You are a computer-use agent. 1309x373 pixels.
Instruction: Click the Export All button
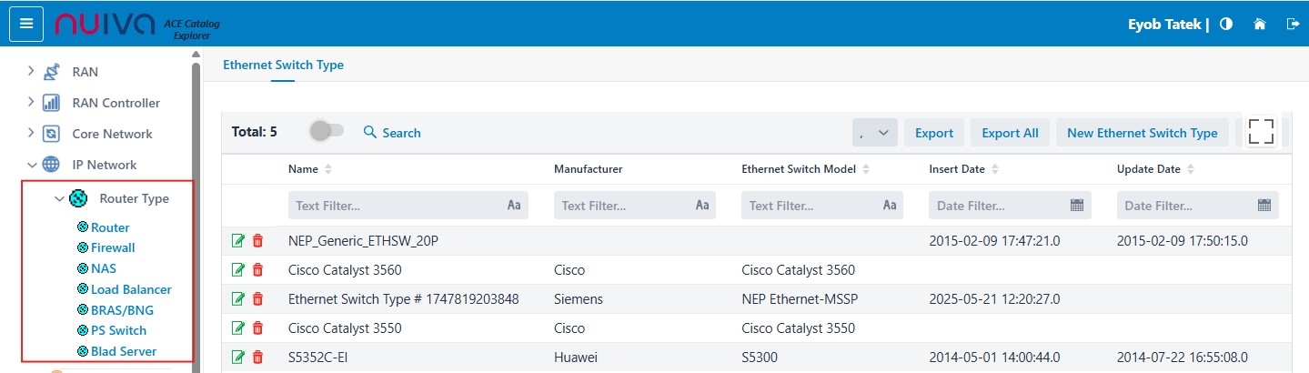(1010, 133)
